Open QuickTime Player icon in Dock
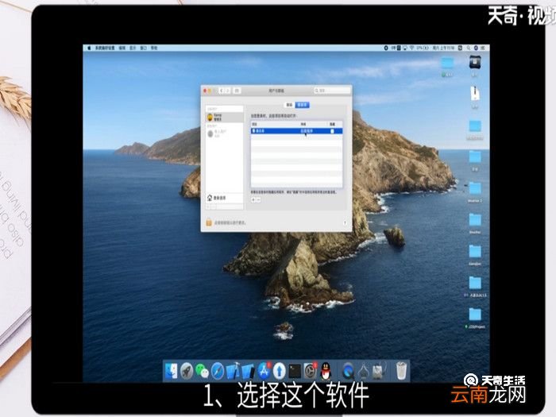This screenshot has width=556, height=417. pos(348,371)
